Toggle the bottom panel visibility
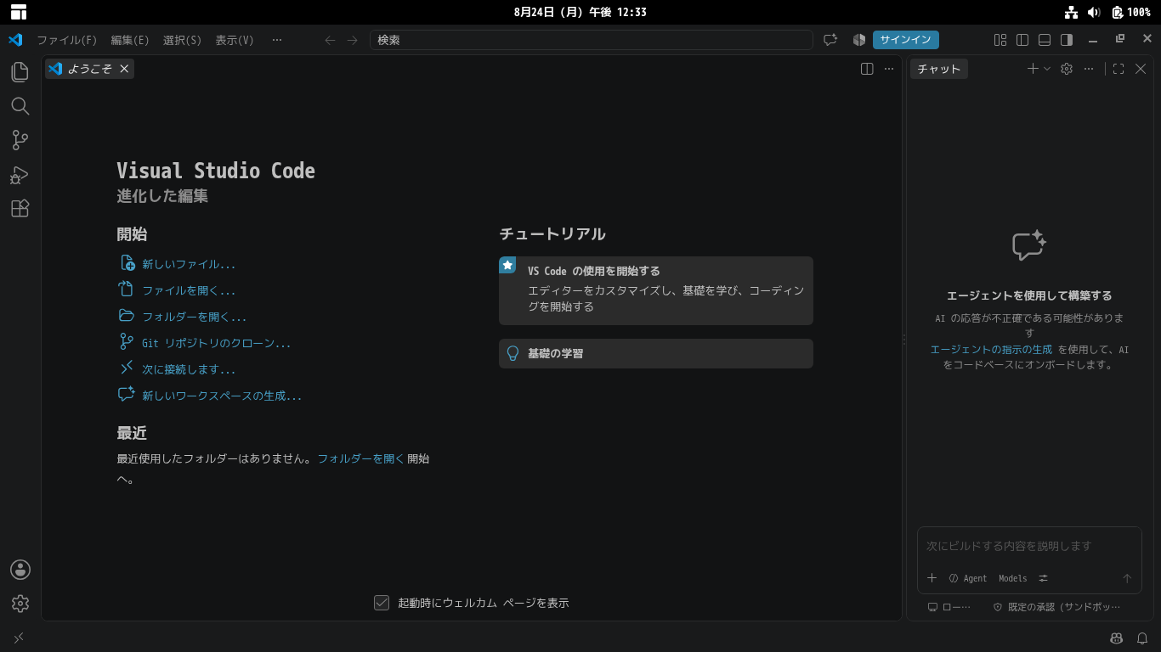 1045,40
